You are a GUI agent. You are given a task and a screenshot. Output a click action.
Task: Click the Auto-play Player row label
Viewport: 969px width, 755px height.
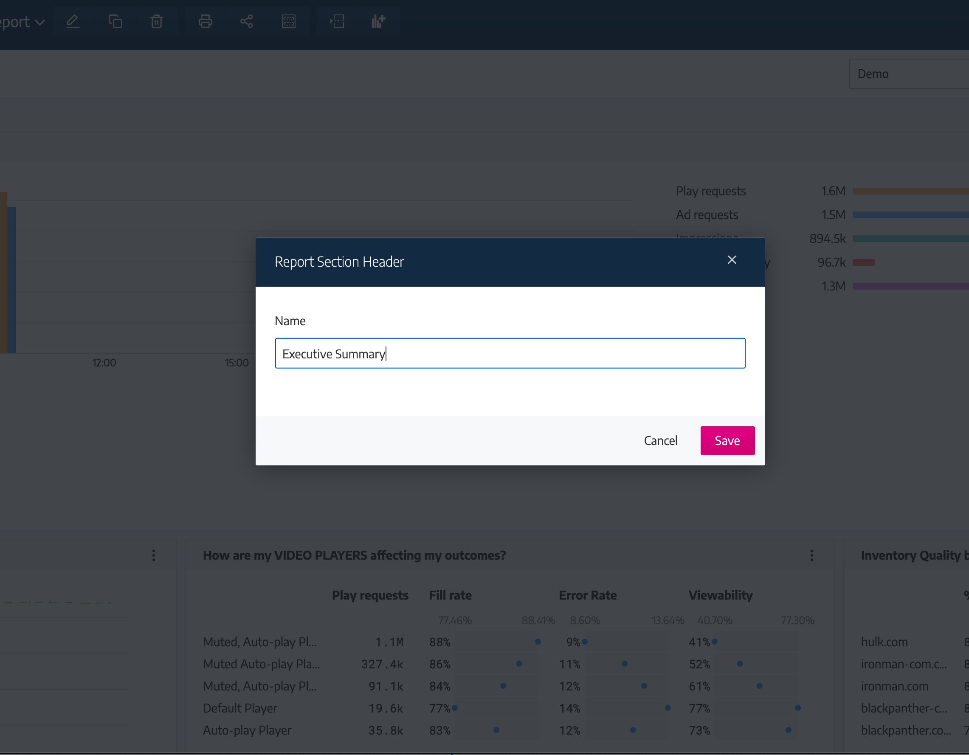[x=247, y=730]
